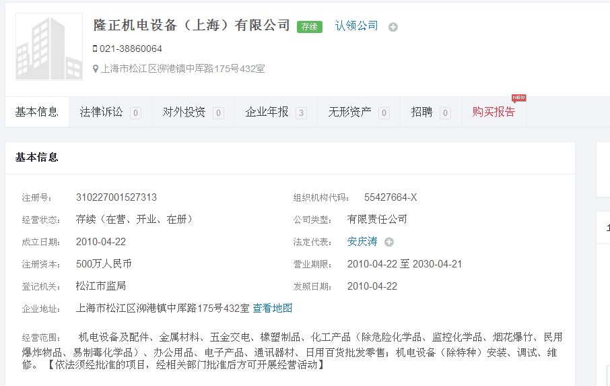Go to the 无形资产 tab
This screenshot has height=386, width=610.
click(x=350, y=112)
